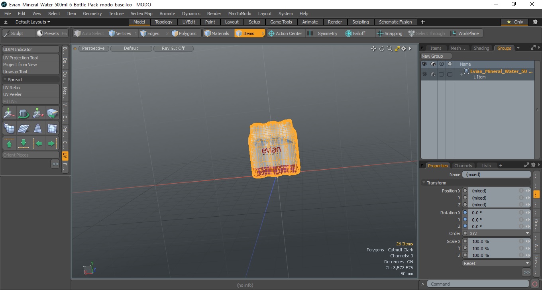
Task: Click the viewport pan/move navigation icon
Action: (373, 49)
